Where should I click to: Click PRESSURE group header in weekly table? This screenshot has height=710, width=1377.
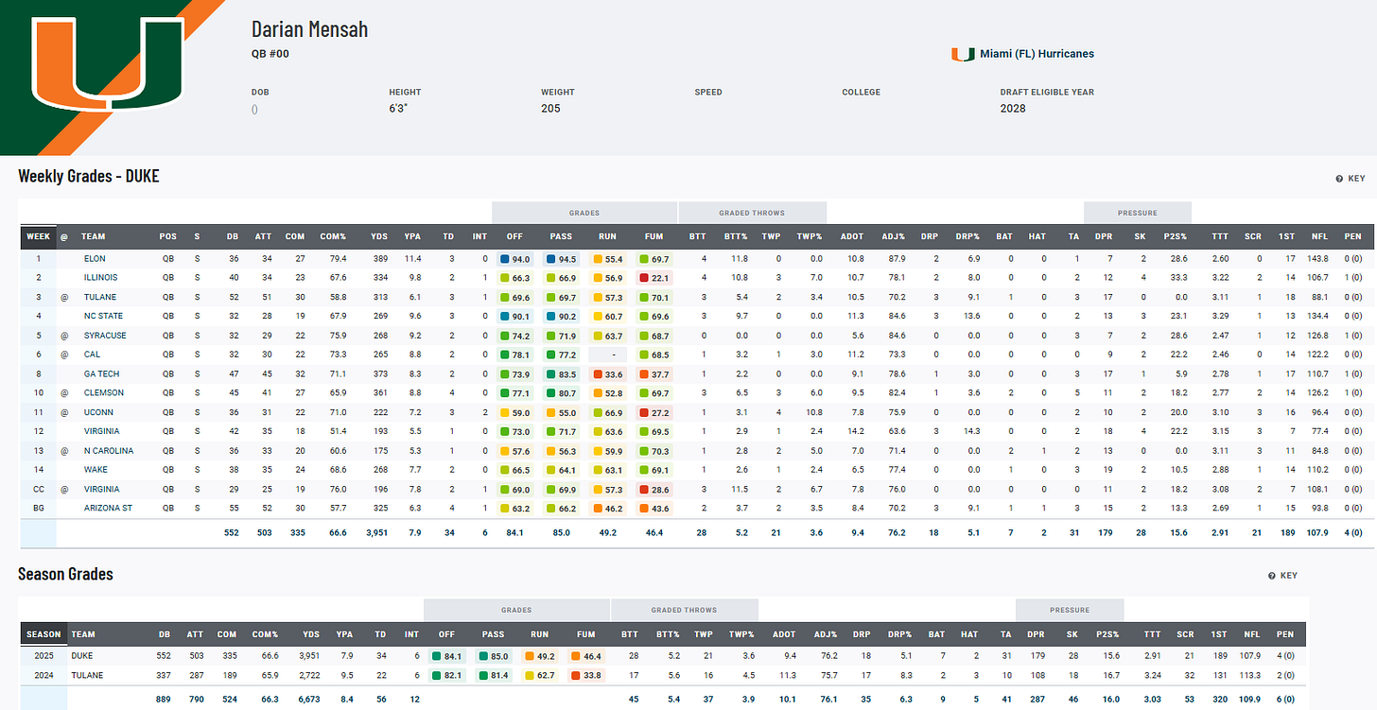click(1138, 213)
